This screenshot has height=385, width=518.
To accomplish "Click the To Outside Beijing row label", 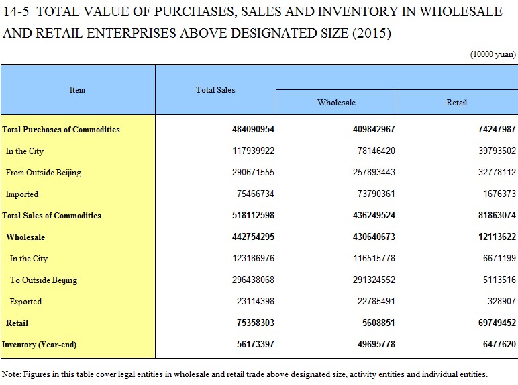I will (x=44, y=280).
